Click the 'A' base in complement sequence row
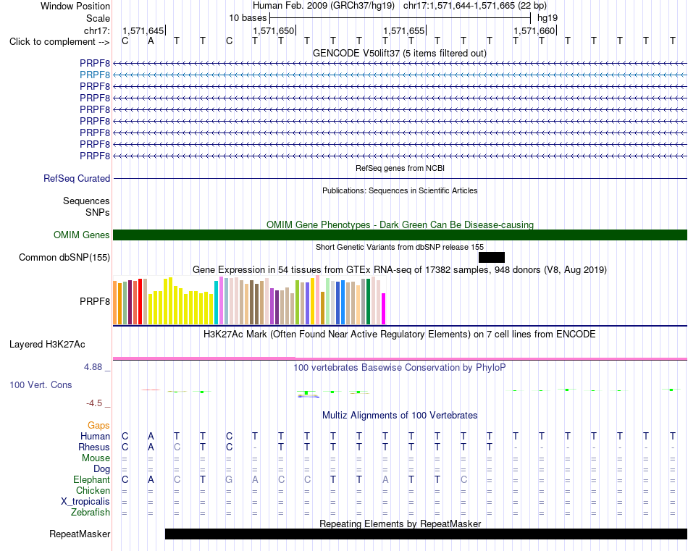 point(151,41)
